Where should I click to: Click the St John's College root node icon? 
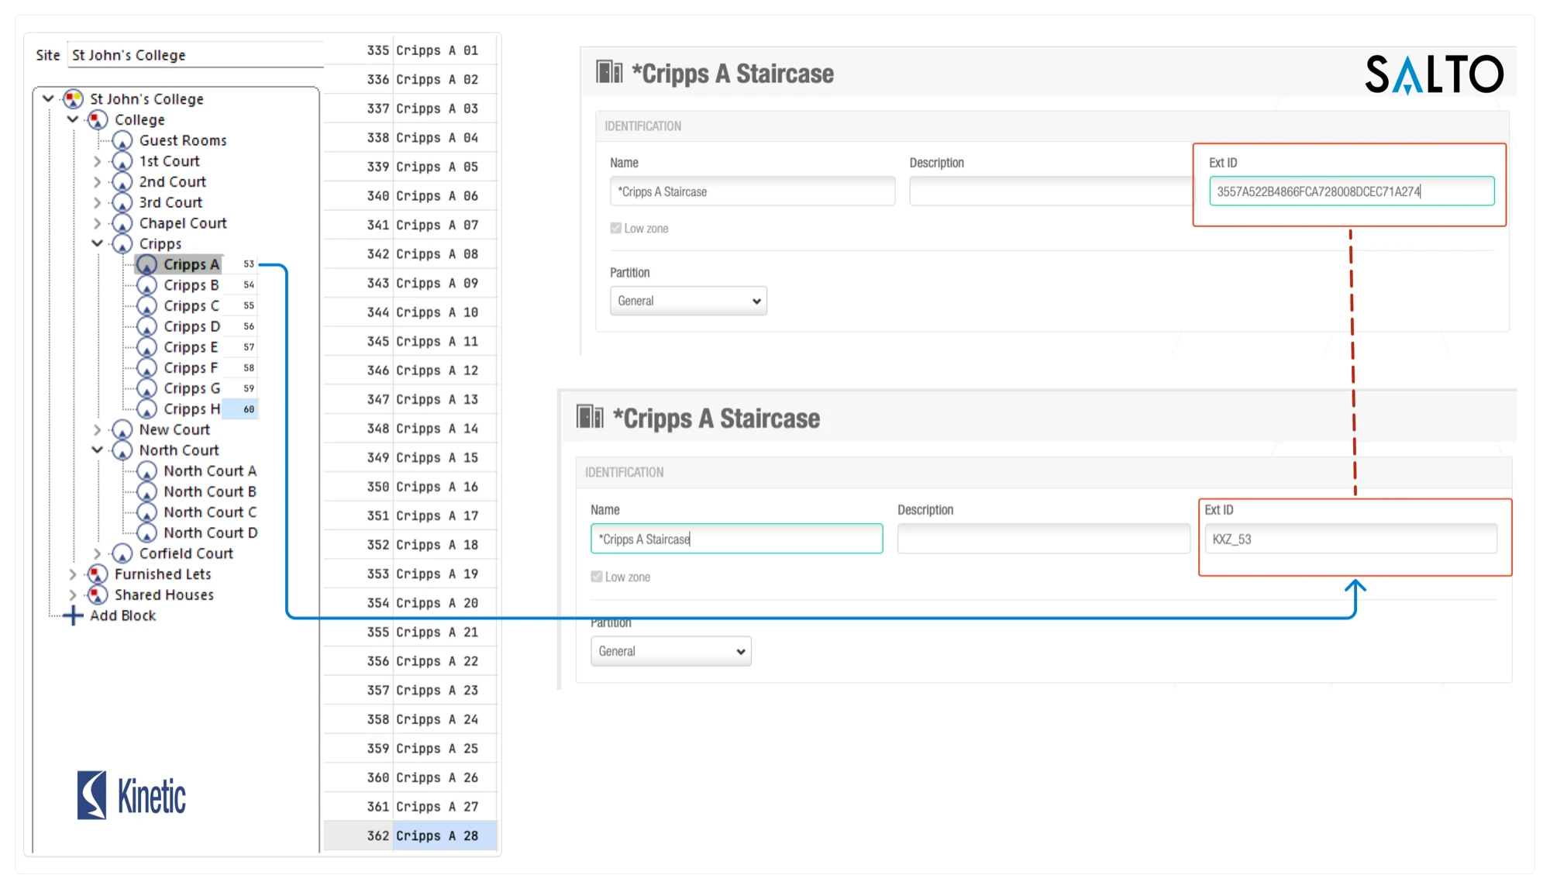73,99
